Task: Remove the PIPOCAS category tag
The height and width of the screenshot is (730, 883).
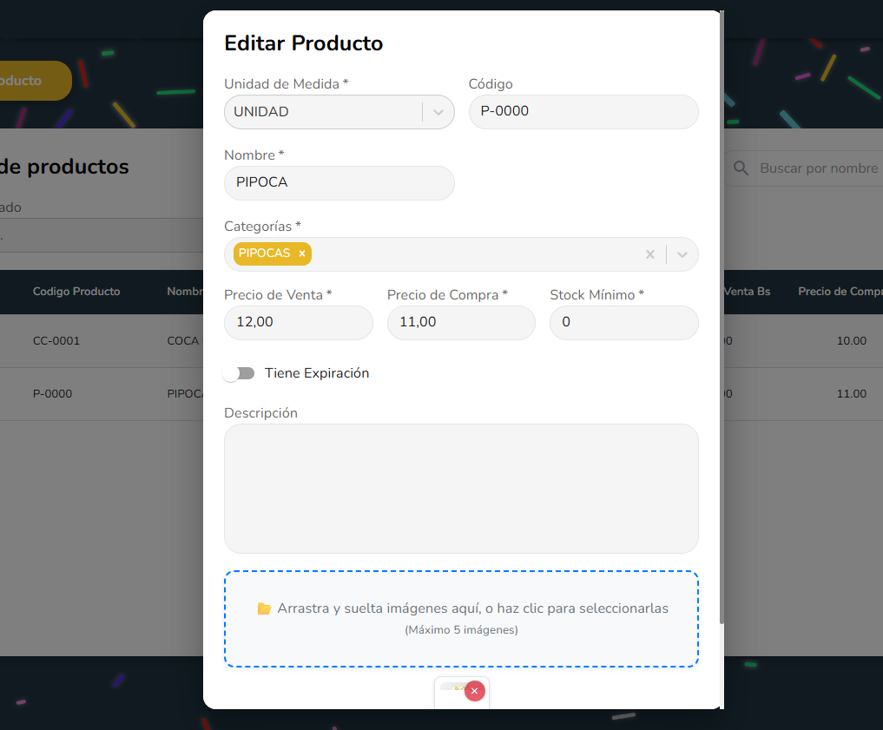Action: coord(302,253)
